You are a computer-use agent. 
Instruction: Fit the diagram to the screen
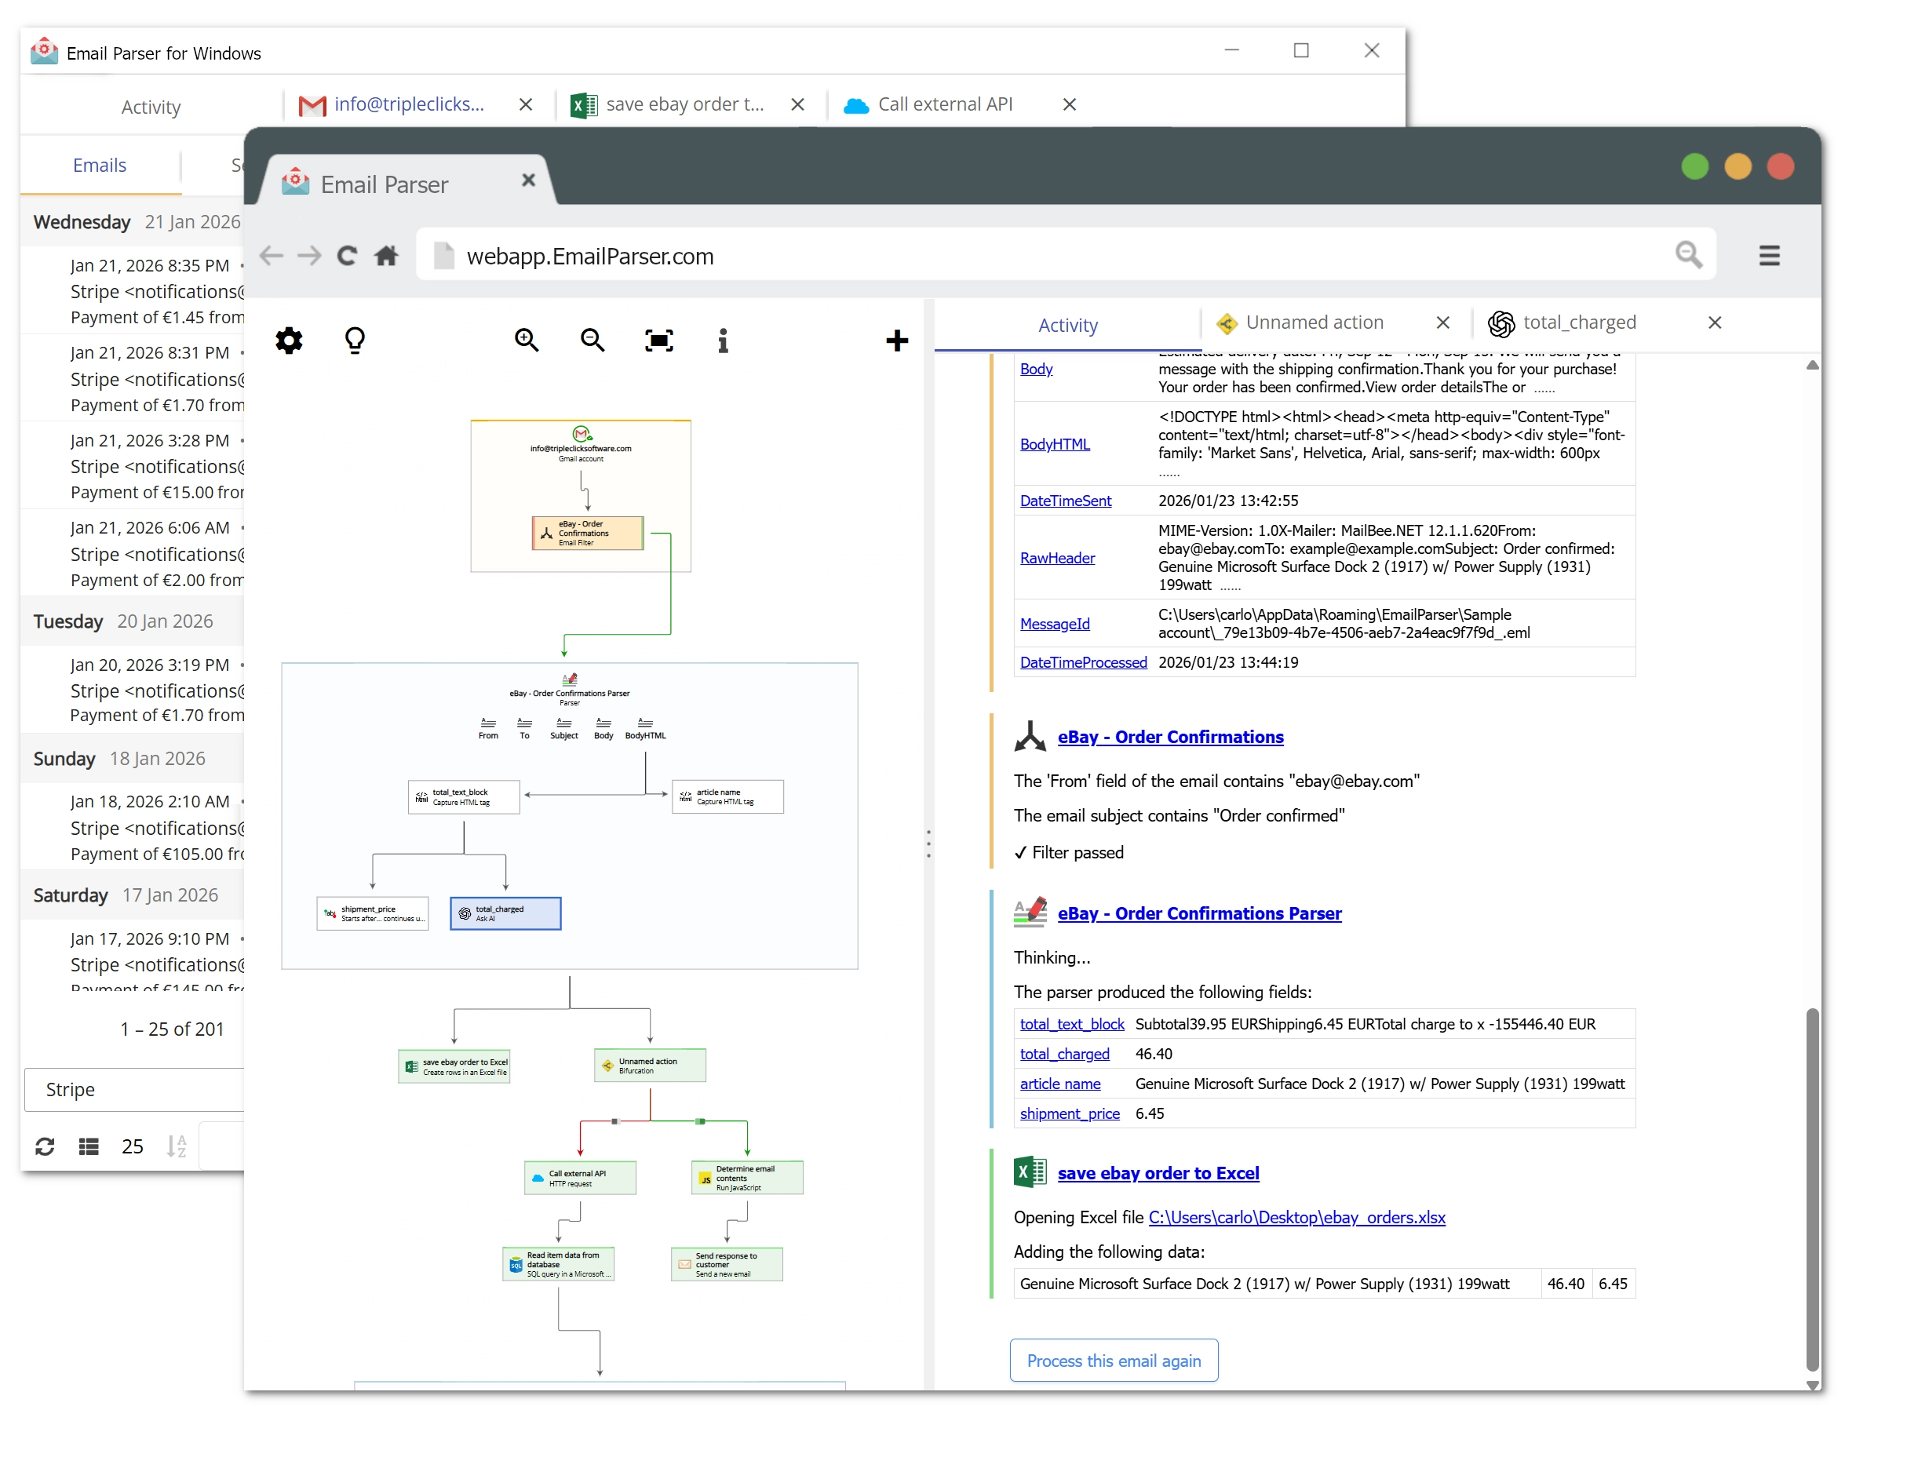[658, 340]
